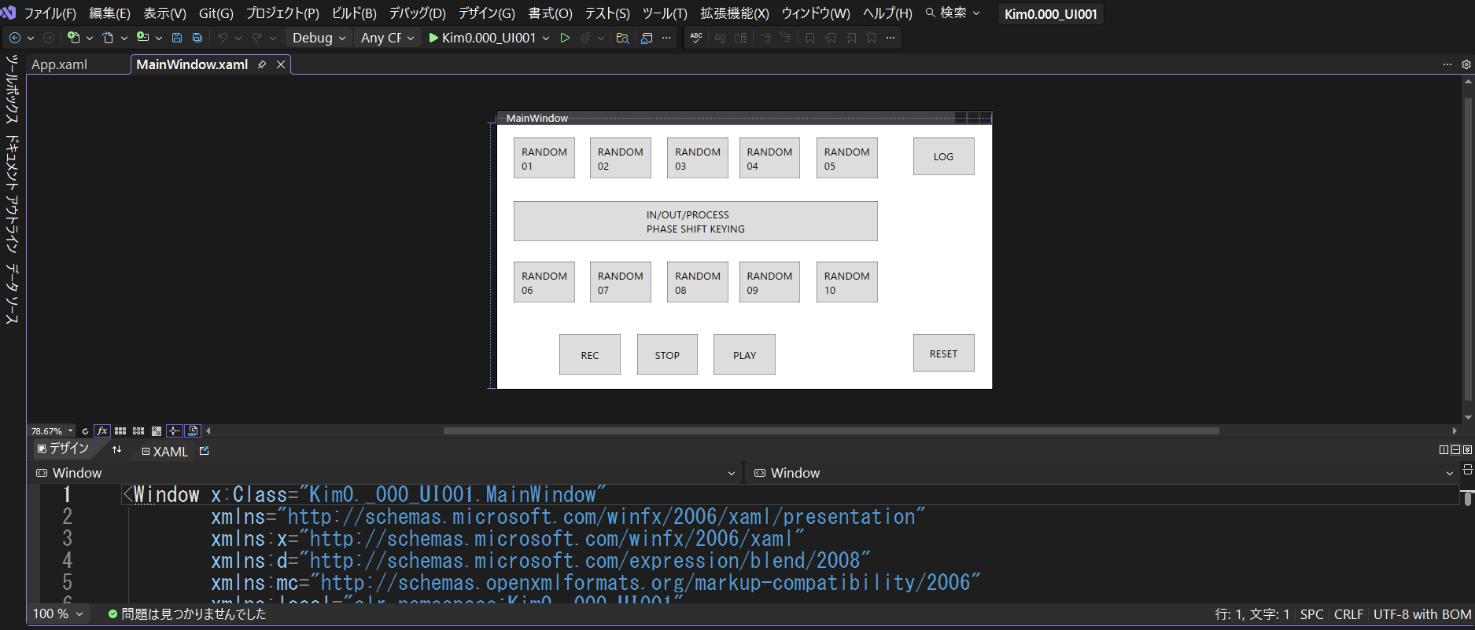Open the ビルド(B) menu
The width and height of the screenshot is (1475, 630).
[x=354, y=13]
